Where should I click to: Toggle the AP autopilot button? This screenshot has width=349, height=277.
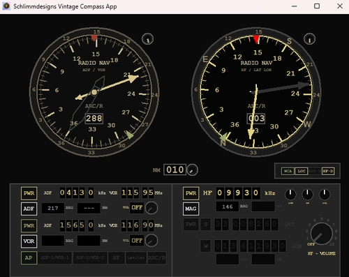coord(29,257)
